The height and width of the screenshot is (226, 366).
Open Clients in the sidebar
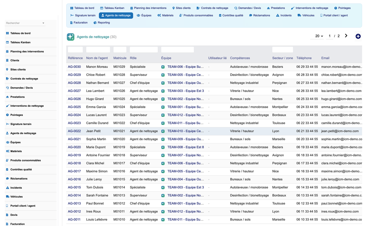coord(15,60)
